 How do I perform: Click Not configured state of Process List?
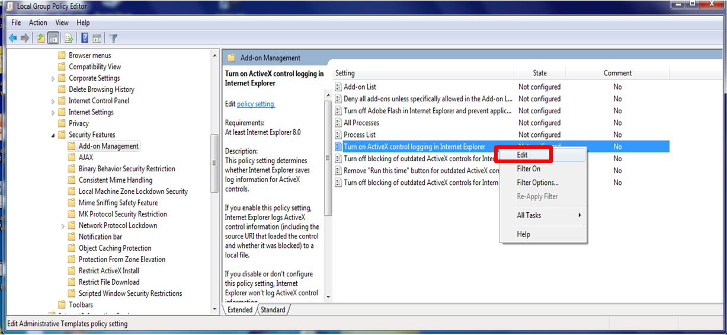click(539, 135)
